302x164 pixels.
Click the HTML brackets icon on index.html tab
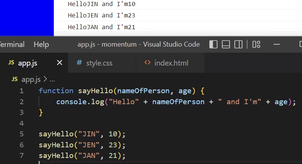point(147,62)
